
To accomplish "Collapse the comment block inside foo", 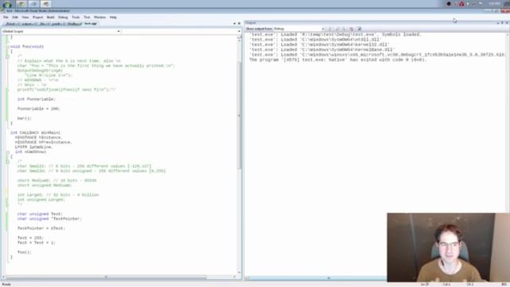I will pos(7,57).
